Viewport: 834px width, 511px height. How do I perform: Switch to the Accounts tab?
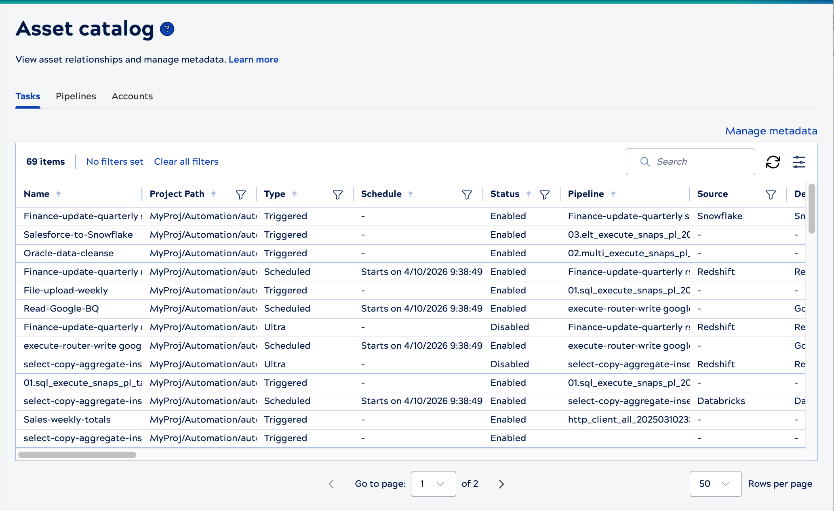tap(132, 96)
